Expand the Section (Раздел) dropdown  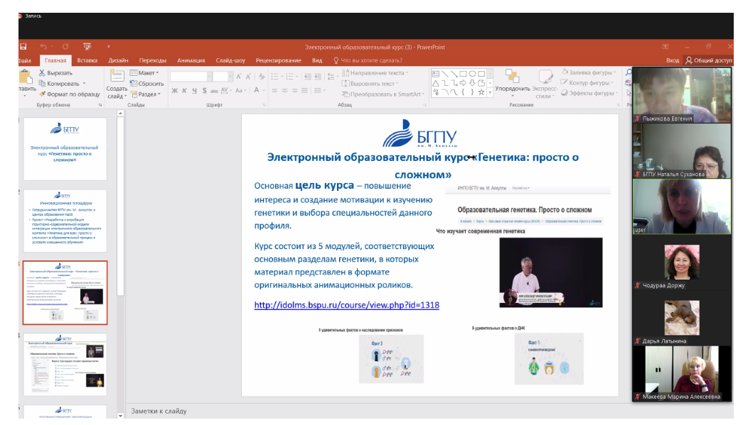coord(145,94)
